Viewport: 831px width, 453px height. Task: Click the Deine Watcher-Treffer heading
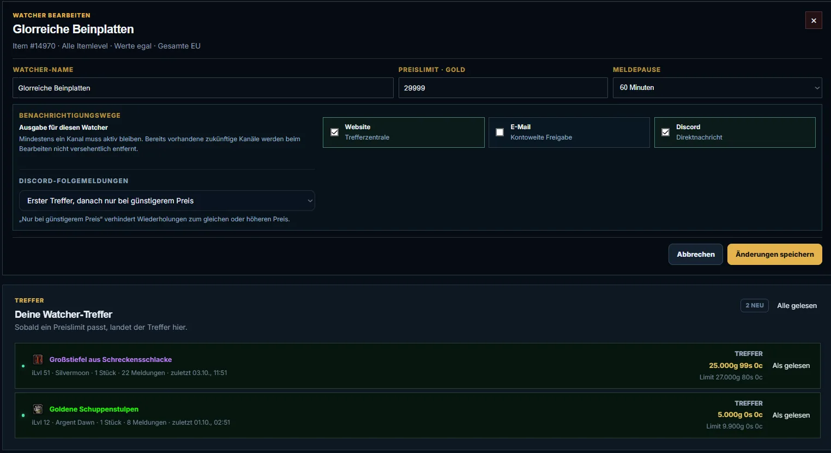tap(63, 315)
